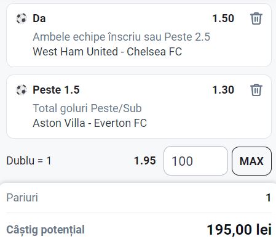The image size is (276, 239).
Task: Click the Pariuri count value 1
Action: point(269,198)
